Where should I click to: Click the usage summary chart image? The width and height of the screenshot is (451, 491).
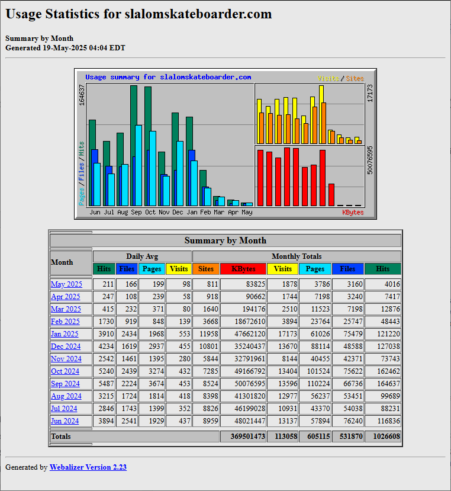(x=225, y=144)
